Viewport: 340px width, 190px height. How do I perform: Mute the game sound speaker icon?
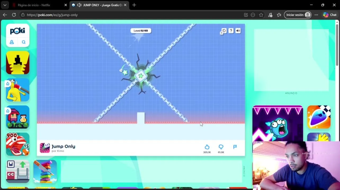coord(238,31)
